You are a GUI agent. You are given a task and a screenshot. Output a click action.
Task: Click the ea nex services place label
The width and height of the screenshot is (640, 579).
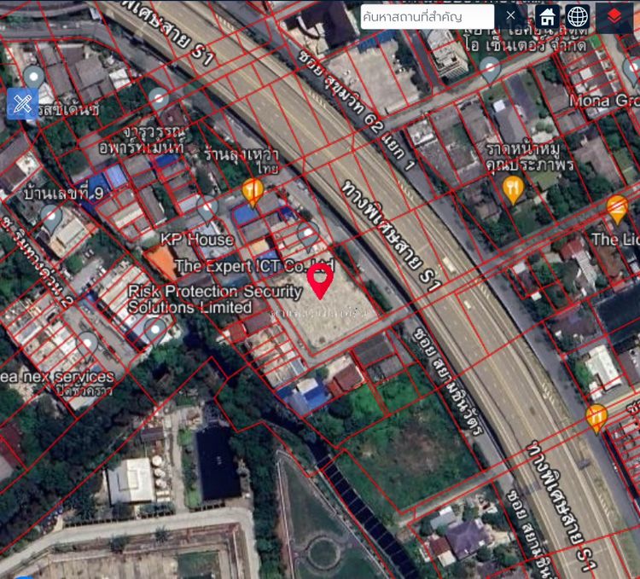coord(58,376)
